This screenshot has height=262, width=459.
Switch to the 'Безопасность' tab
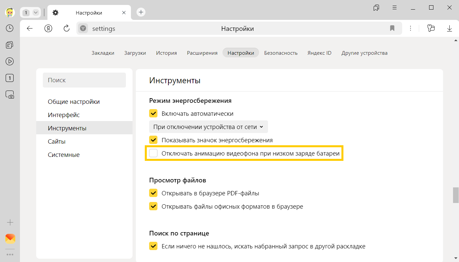tap(281, 53)
